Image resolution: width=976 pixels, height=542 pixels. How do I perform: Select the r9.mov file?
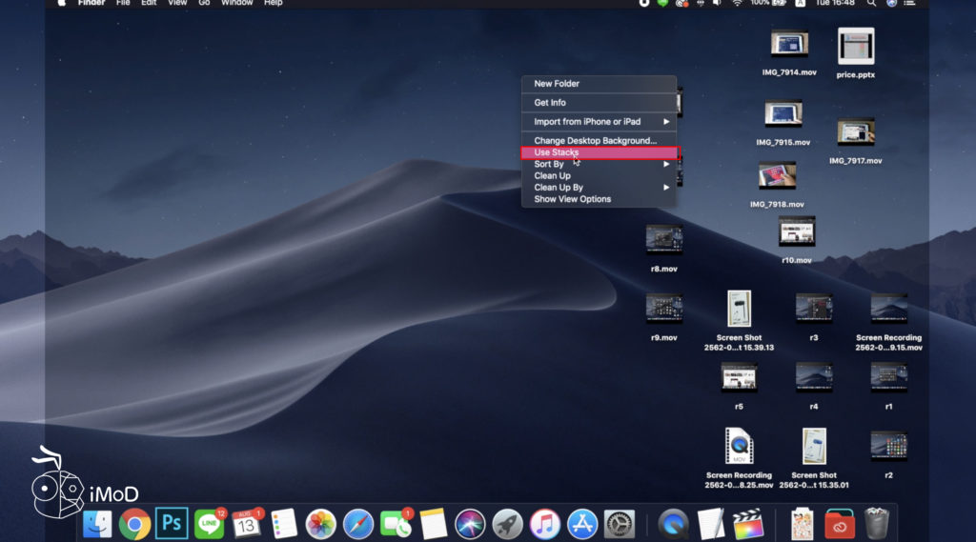(664, 309)
